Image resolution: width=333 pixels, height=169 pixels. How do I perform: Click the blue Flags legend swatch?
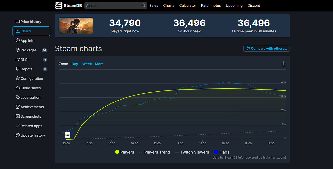point(216,152)
